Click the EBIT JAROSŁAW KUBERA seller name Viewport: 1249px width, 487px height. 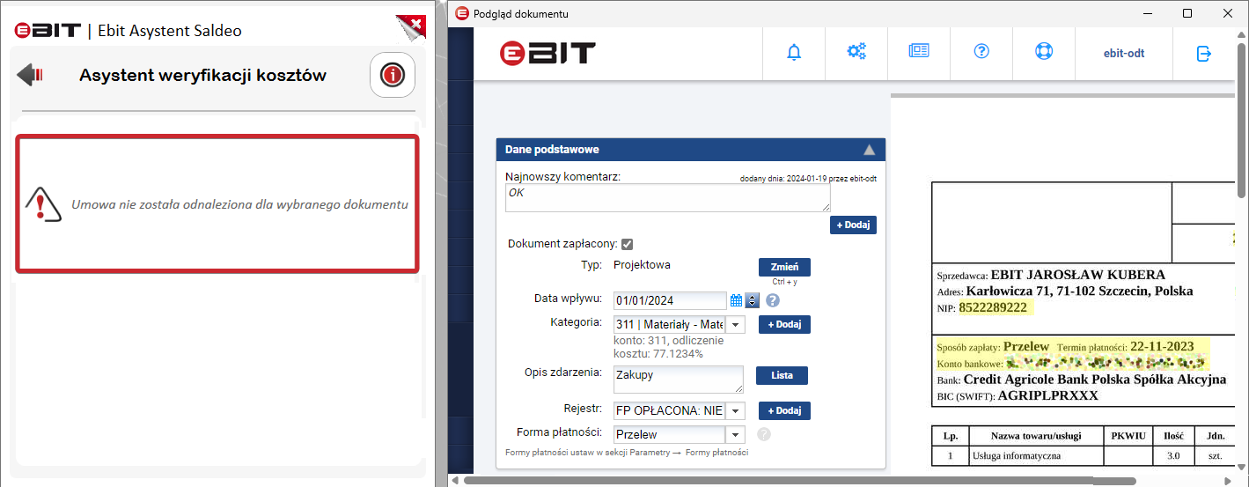[x=1077, y=275]
